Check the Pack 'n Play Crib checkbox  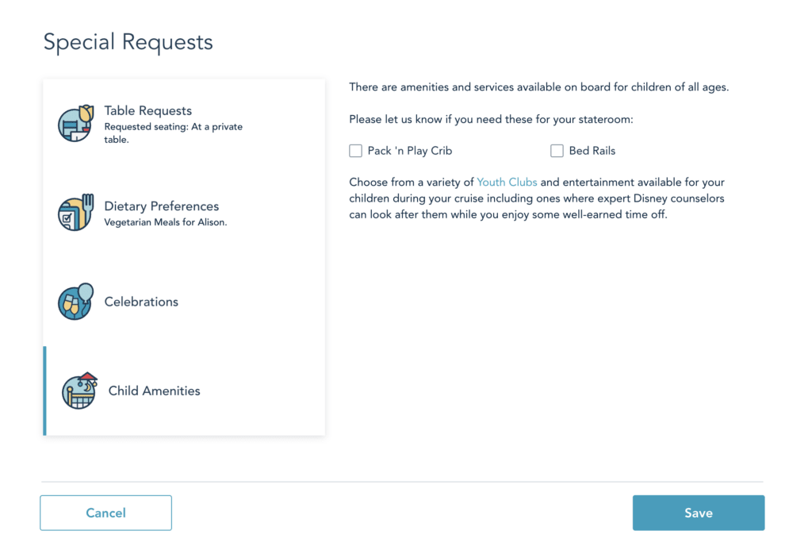(356, 151)
